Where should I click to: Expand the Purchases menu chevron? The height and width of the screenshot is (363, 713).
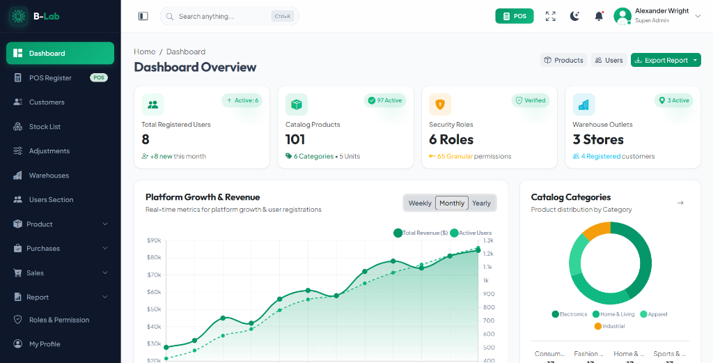(x=105, y=248)
